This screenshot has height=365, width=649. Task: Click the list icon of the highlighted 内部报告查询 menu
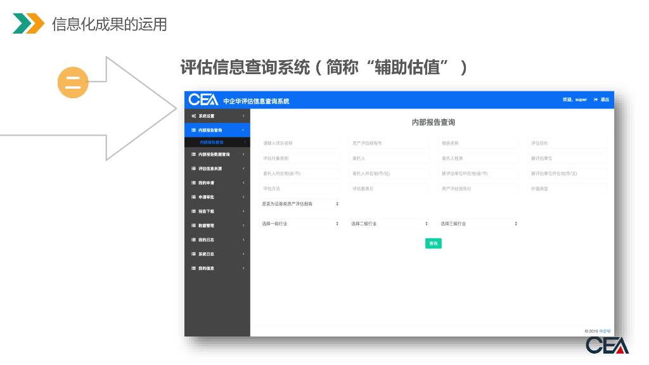pyautogui.click(x=193, y=130)
